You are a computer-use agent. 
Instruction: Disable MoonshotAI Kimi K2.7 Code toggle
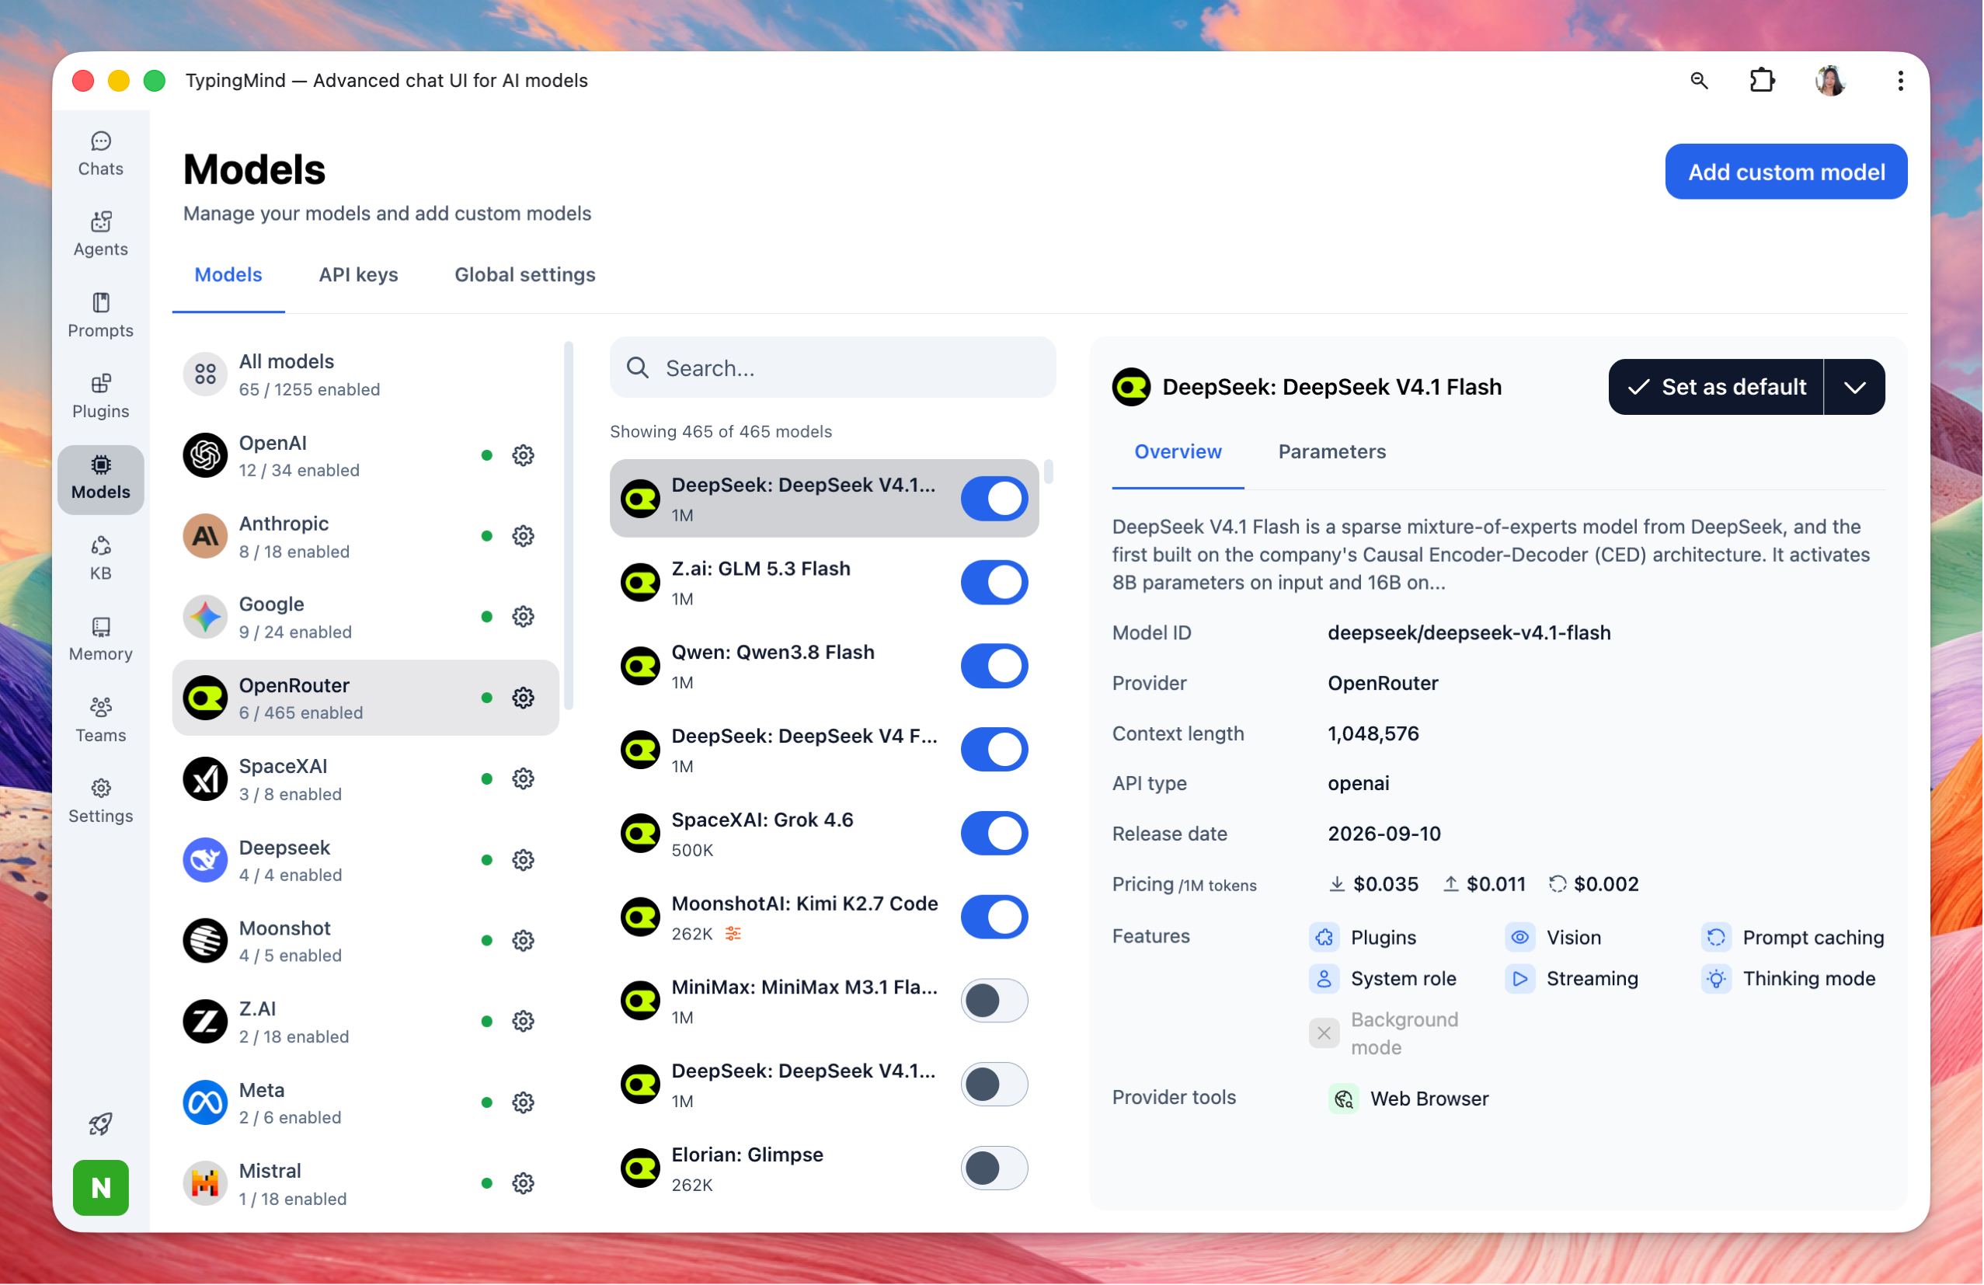(x=994, y=918)
